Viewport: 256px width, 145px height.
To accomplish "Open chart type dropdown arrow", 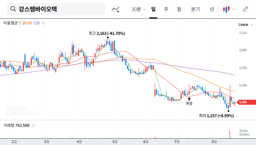I will (x=234, y=9).
